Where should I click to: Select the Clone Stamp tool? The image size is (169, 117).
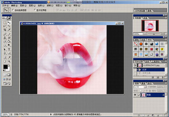pos(5,38)
